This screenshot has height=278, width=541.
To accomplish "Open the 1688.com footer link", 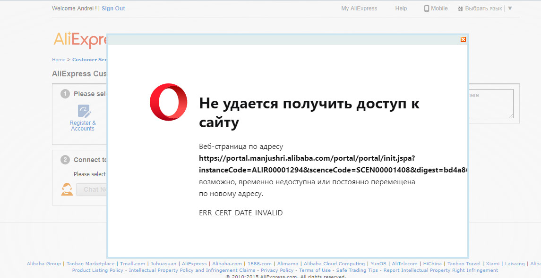I will pyautogui.click(x=259, y=263).
